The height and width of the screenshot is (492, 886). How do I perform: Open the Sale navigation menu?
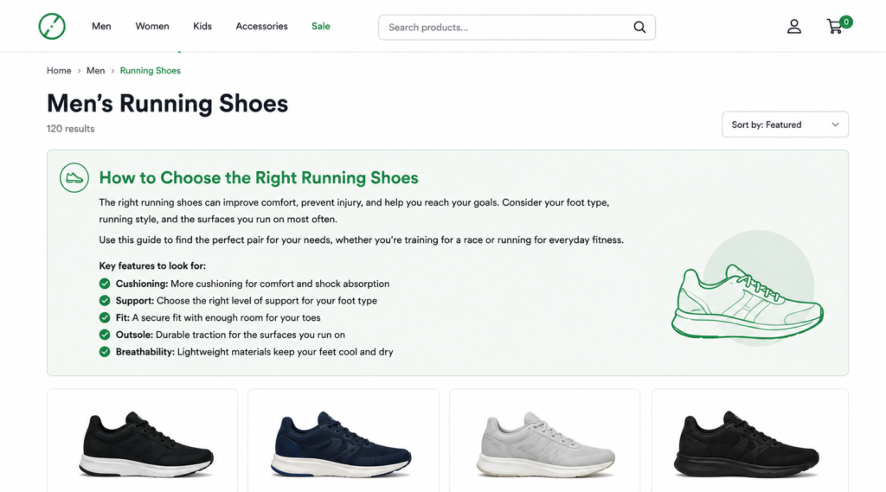[x=321, y=26]
